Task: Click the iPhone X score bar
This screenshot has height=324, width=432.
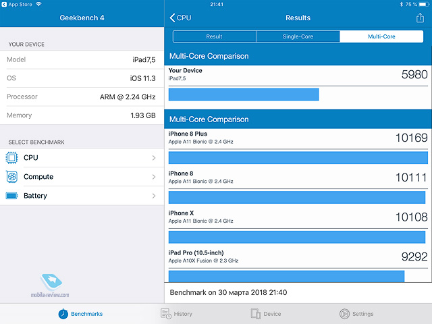Action: tap(297, 237)
